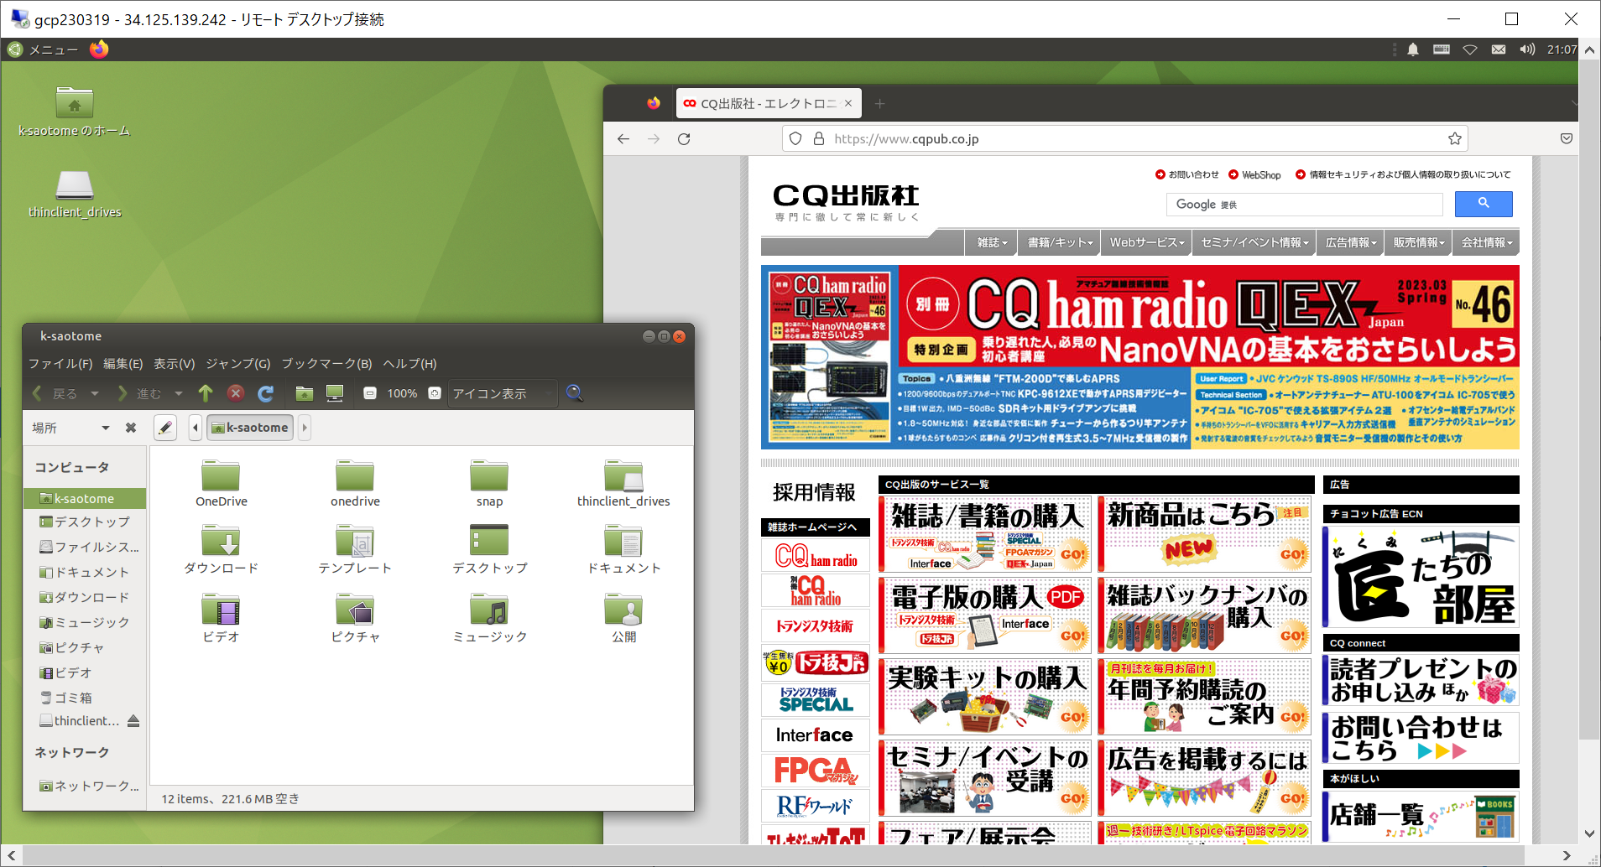1601x867 pixels.
Task: Expand the セミナ/イベント情報 navigation dropdown
Action: [1254, 242]
